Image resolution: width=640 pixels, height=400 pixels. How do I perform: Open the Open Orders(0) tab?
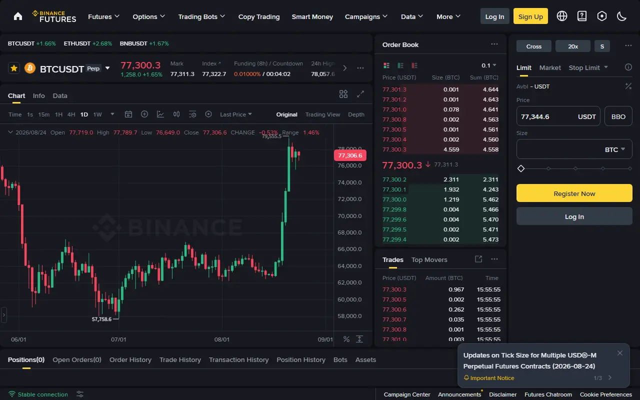[77, 359]
